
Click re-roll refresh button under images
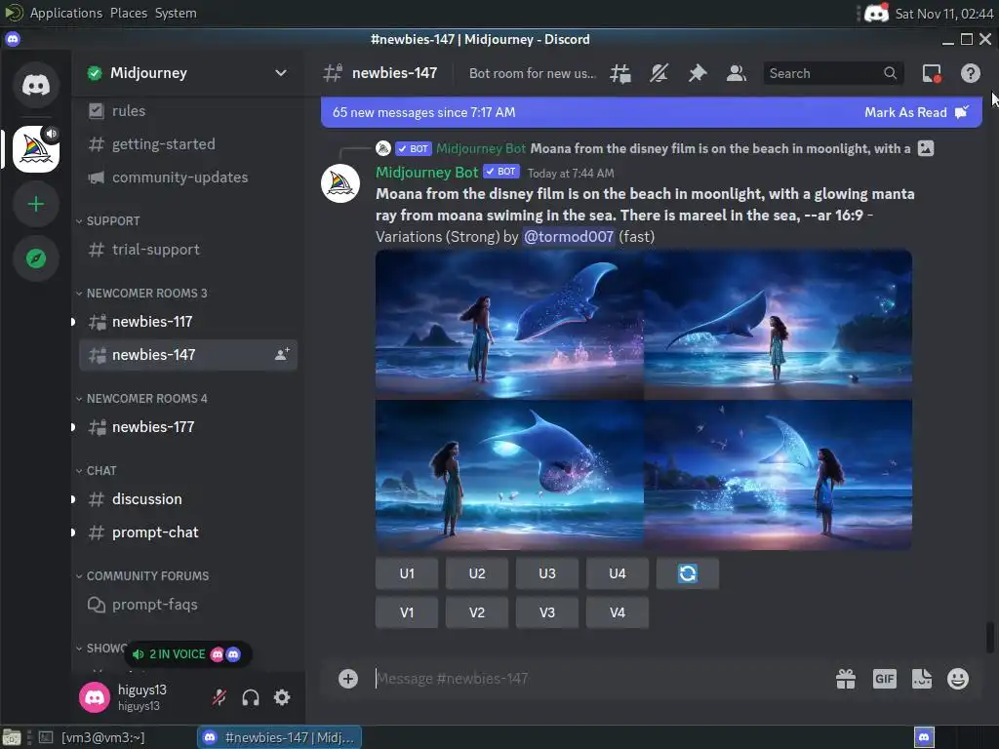click(x=688, y=573)
